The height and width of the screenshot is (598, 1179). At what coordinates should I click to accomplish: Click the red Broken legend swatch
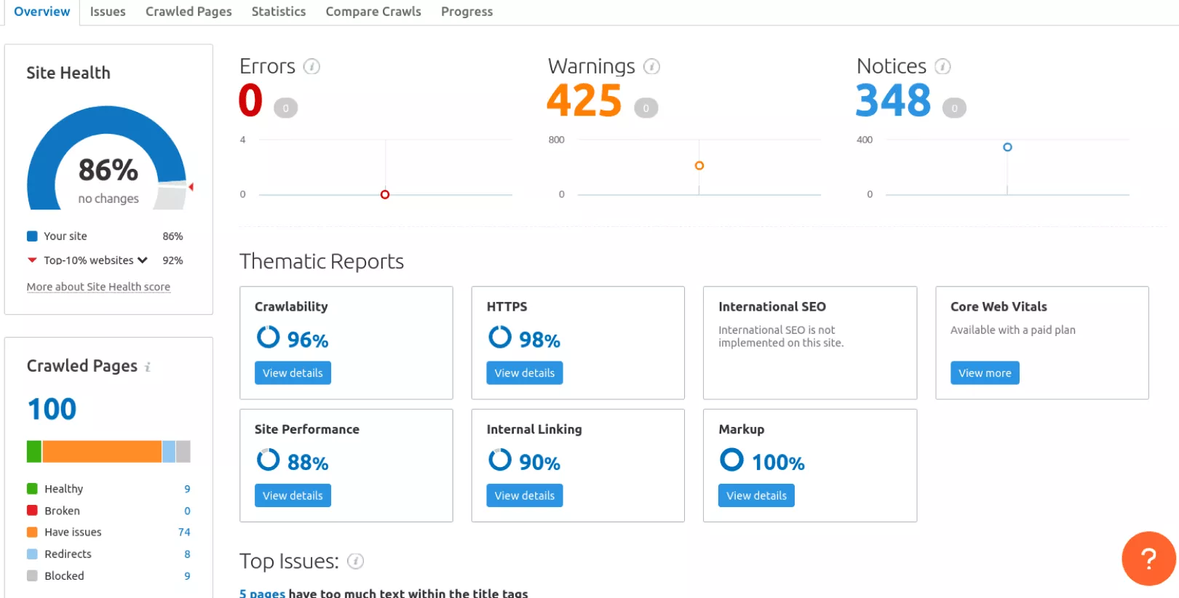click(x=32, y=511)
